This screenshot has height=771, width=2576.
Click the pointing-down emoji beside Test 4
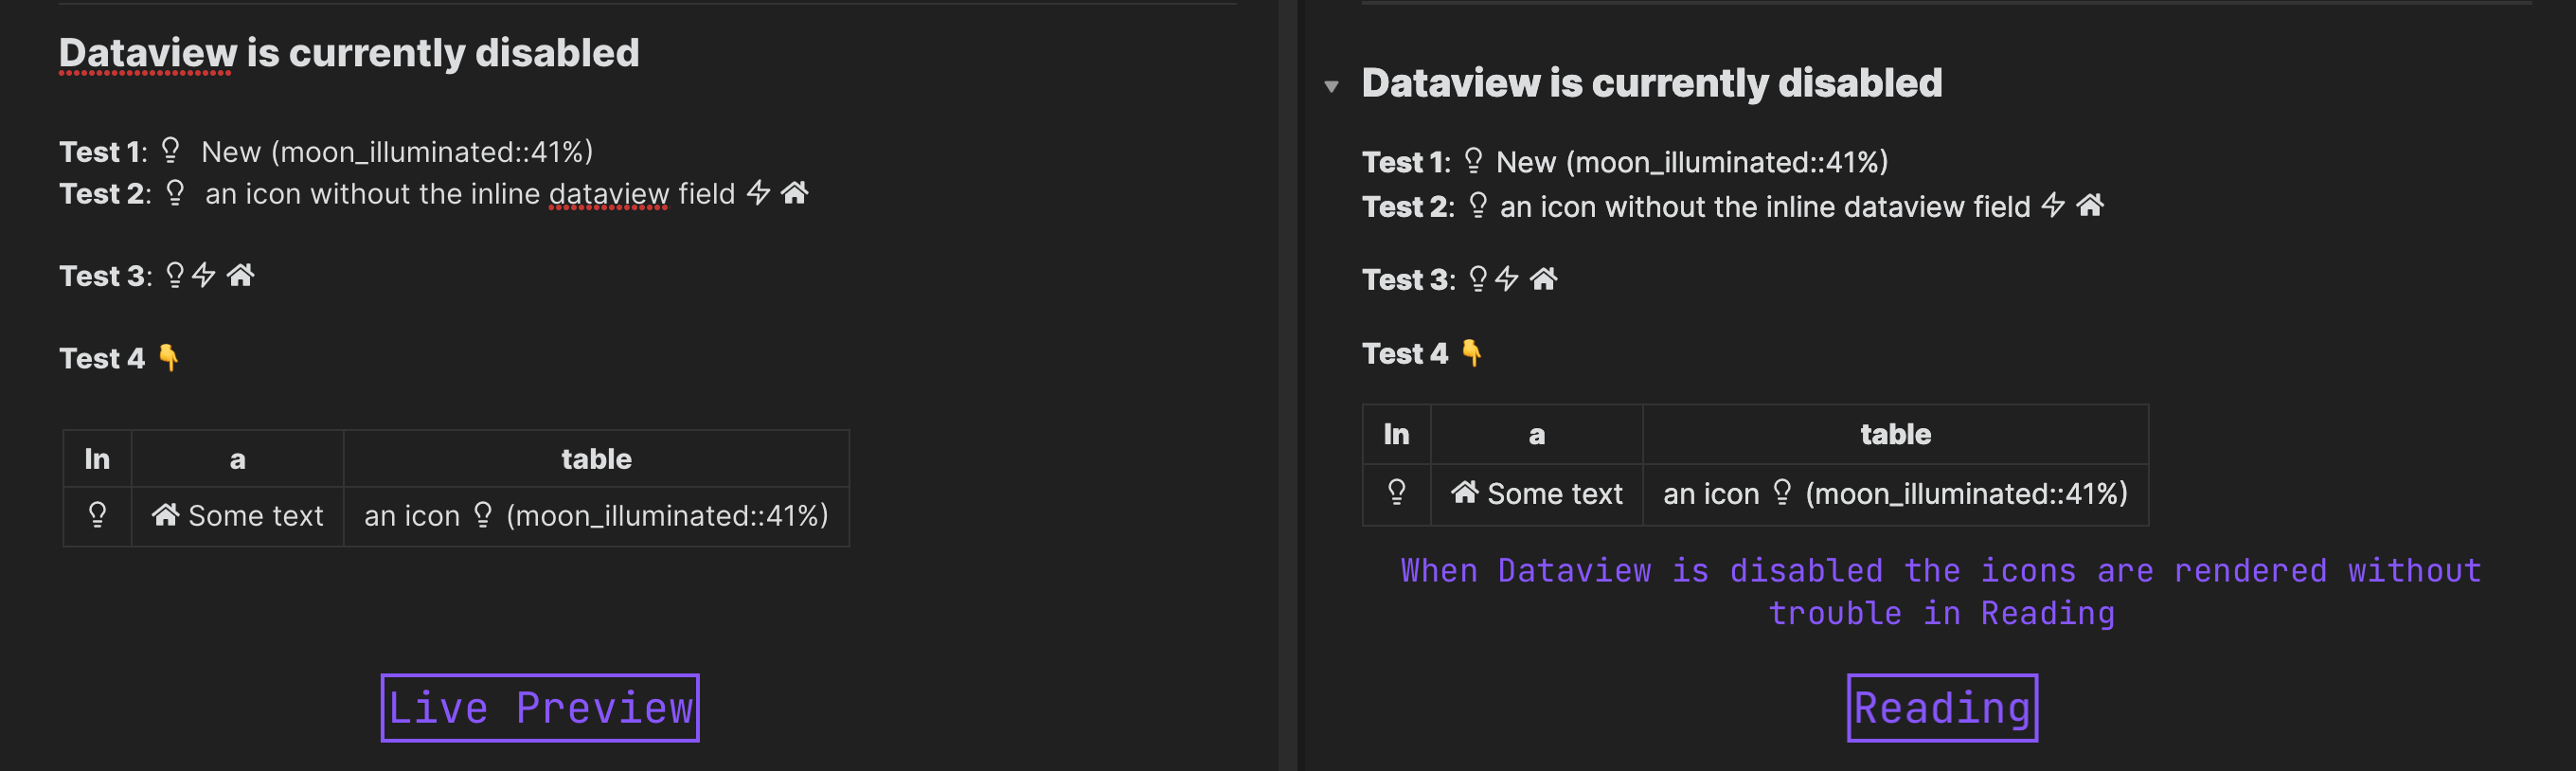tap(170, 358)
